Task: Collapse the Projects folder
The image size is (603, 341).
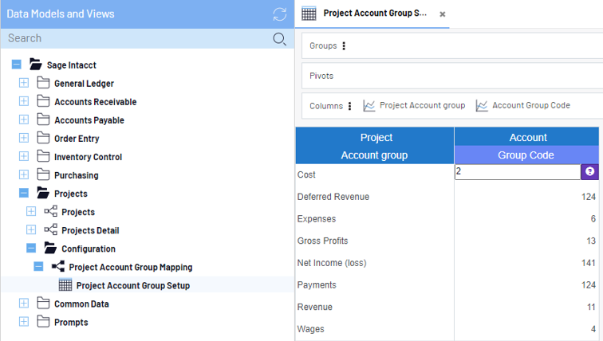Action: point(24,194)
